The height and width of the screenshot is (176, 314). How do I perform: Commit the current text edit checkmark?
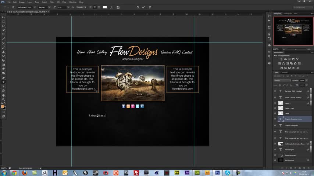tap(143, 7)
